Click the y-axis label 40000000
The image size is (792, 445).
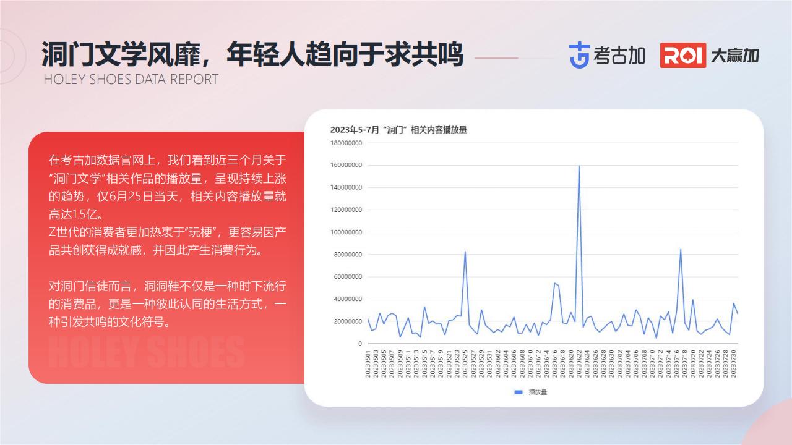pyautogui.click(x=347, y=299)
